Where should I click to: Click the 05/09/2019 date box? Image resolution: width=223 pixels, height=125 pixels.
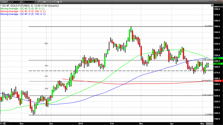pos(209,124)
